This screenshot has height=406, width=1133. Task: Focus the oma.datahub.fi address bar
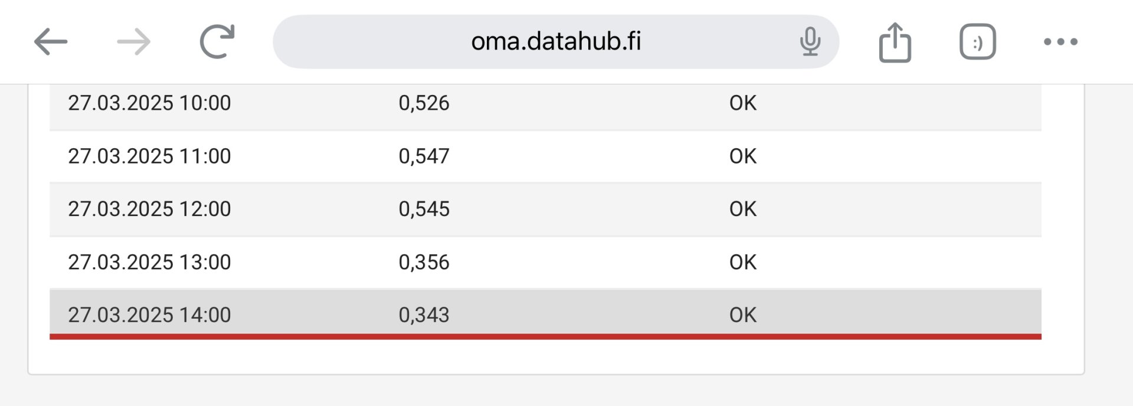tap(555, 41)
